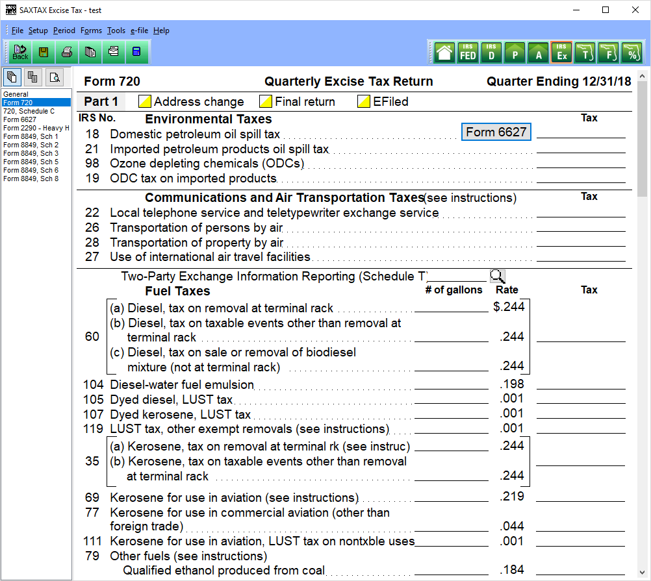Viewport: 651px width, 581px height.
Task: Open the Period menu
Action: (x=64, y=31)
